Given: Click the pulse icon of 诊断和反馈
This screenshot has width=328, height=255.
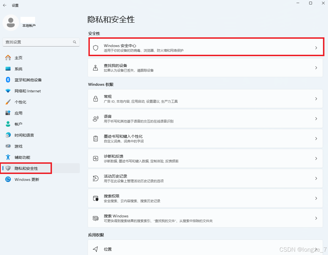Looking at the screenshot, I should pyautogui.click(x=96, y=158).
